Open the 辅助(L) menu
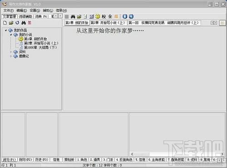Viewport: 227px width, 168px height. (48, 10)
